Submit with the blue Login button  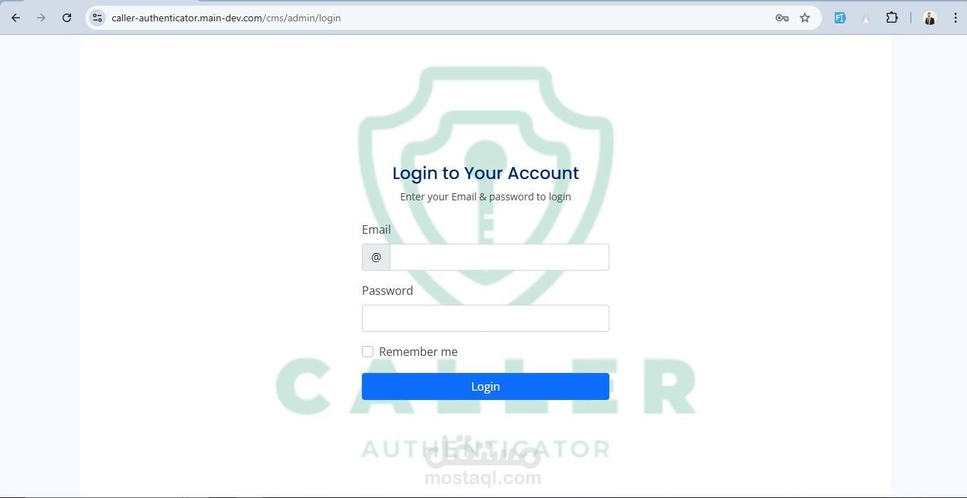(486, 386)
